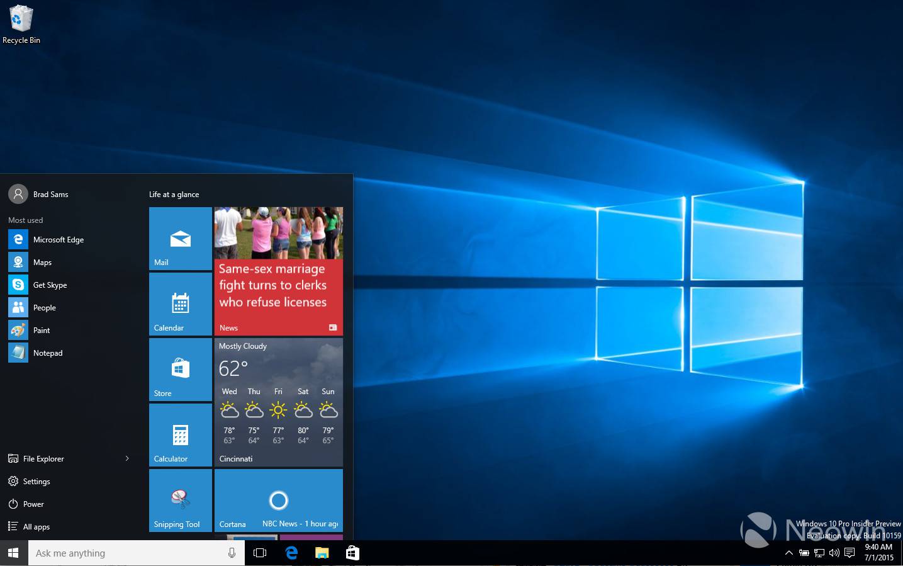
Task: Click the Wed forecast in Weather tile
Action: (x=229, y=415)
